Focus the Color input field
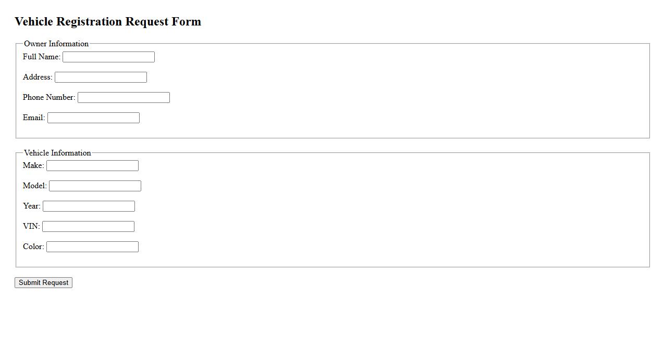Screen dimensions: 666x338 [x=92, y=246]
